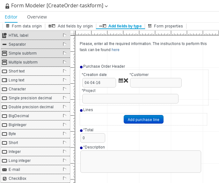
Task: Click the flag icon beside Multiple subform
Action: (x=64, y=62)
